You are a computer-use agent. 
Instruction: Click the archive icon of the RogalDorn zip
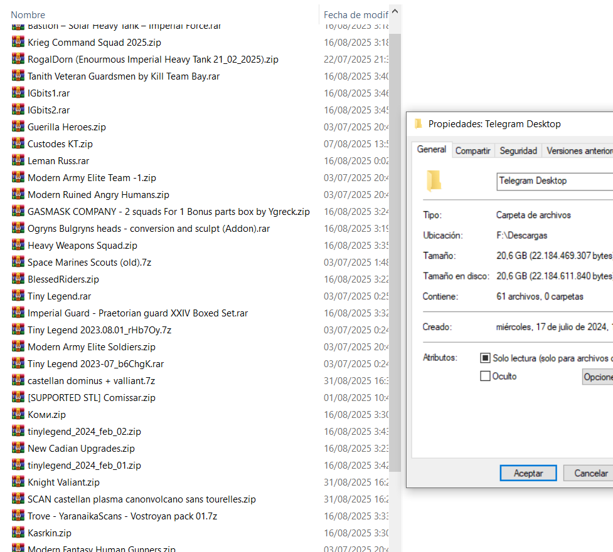(x=18, y=59)
